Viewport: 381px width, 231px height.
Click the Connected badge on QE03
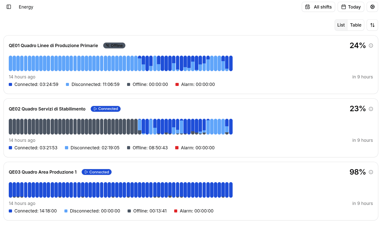pos(97,172)
